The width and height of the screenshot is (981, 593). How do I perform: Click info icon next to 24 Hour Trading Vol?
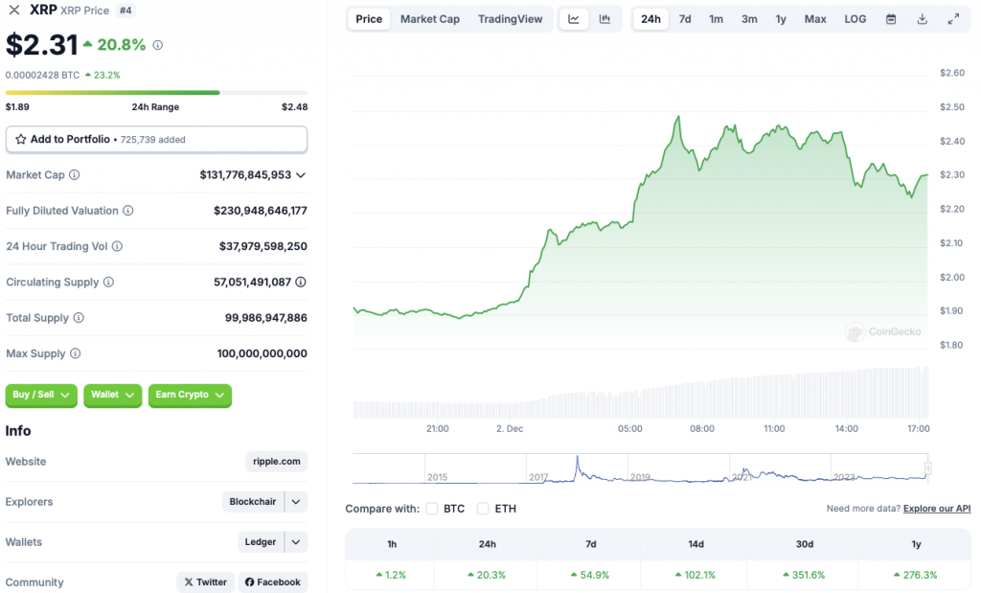pos(117,246)
